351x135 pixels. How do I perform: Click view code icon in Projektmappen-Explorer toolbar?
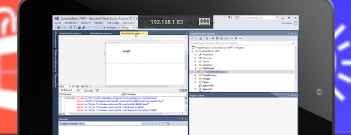(232, 38)
